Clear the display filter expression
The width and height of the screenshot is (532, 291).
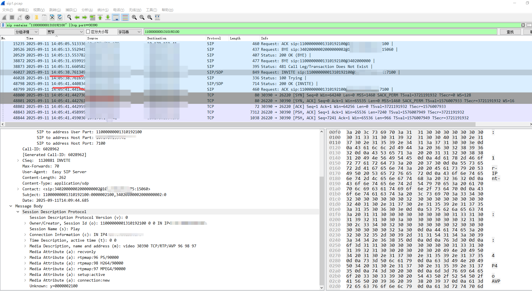(523, 25)
